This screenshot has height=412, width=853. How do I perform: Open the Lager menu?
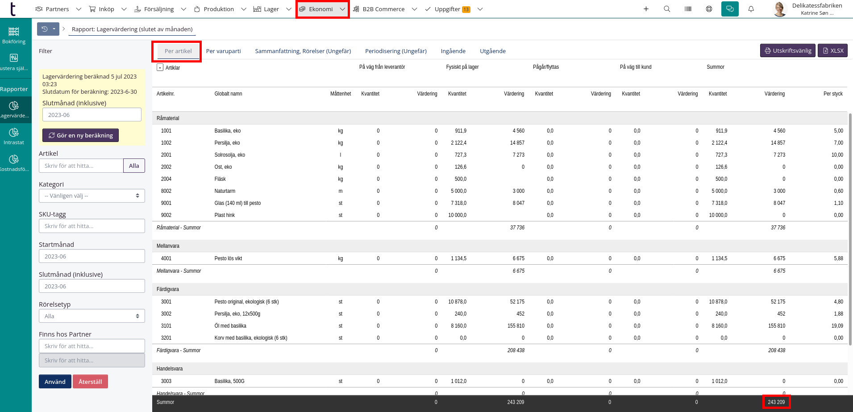tap(271, 9)
